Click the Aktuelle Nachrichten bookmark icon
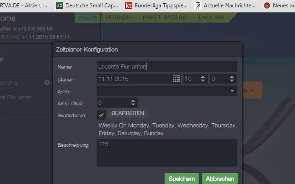 click(x=199, y=6)
